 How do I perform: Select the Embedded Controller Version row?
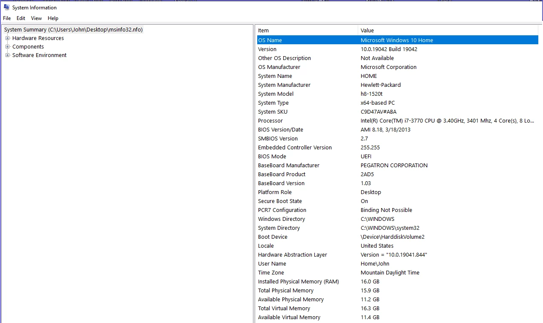click(397, 147)
